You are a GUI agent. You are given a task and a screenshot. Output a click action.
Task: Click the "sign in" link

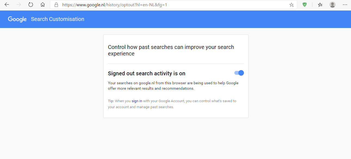tap(137, 101)
